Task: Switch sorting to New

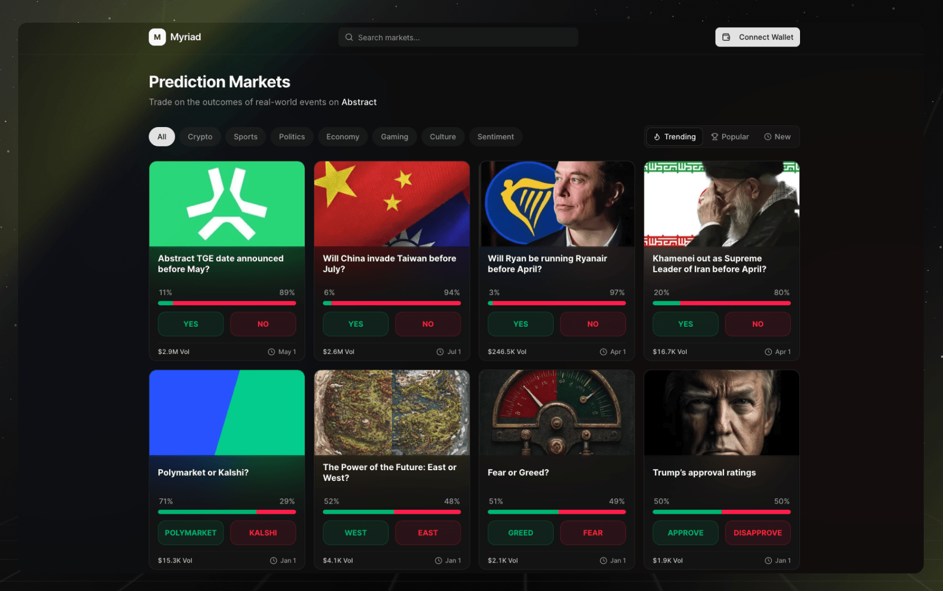Action: (x=777, y=137)
